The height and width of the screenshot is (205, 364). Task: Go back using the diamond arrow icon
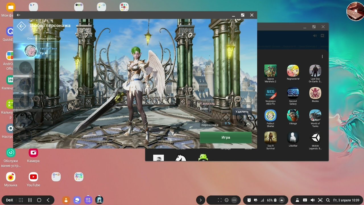point(21,26)
